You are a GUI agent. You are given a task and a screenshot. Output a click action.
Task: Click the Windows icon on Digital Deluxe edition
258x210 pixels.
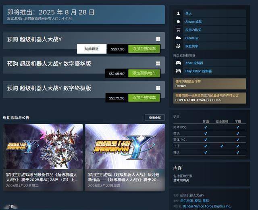click(x=158, y=64)
